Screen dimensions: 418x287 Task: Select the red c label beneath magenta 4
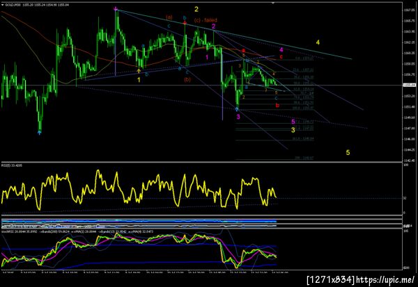281,57
